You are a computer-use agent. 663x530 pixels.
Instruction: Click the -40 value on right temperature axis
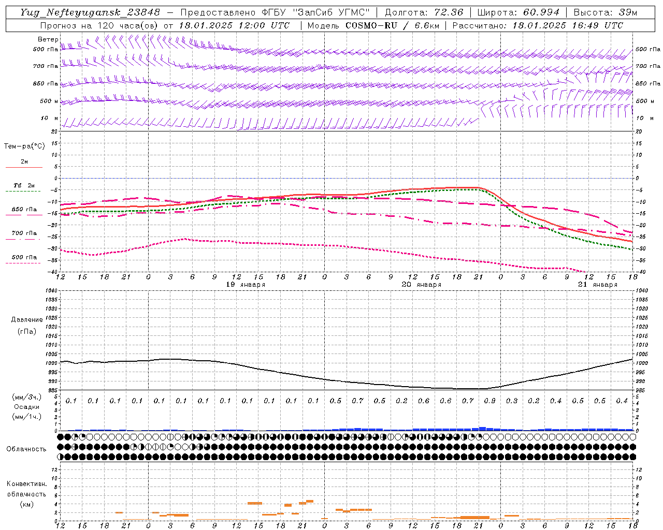(x=640, y=272)
